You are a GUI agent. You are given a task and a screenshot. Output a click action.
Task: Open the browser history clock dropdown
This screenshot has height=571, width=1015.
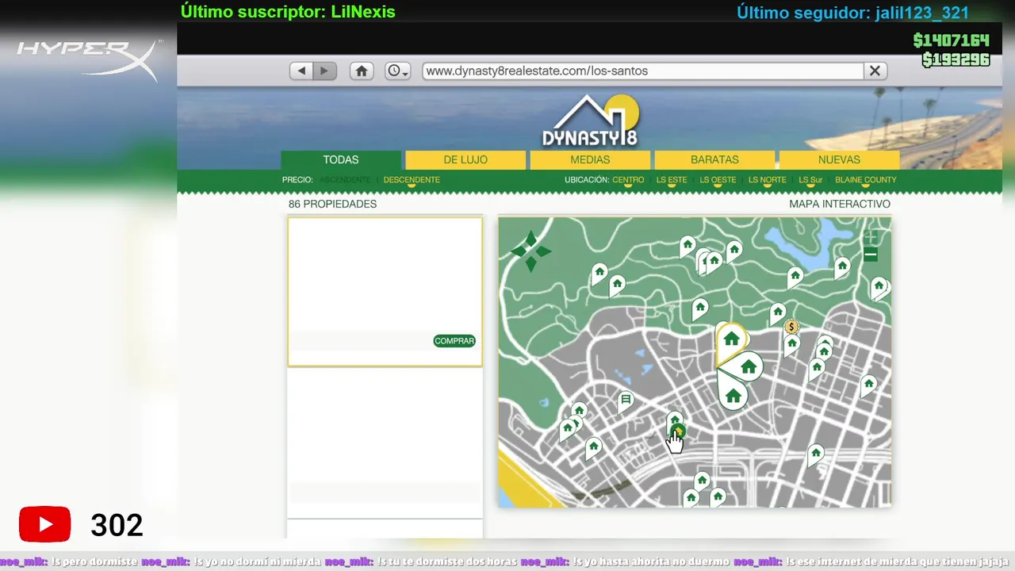pos(398,71)
